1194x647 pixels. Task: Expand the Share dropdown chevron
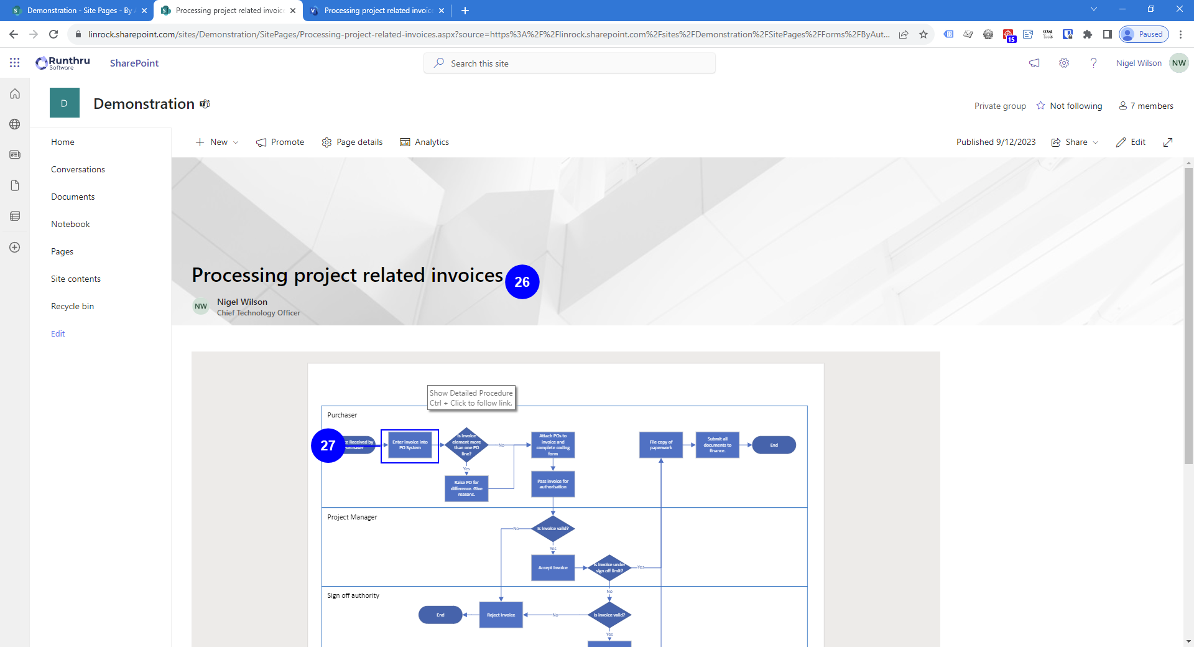1096,142
